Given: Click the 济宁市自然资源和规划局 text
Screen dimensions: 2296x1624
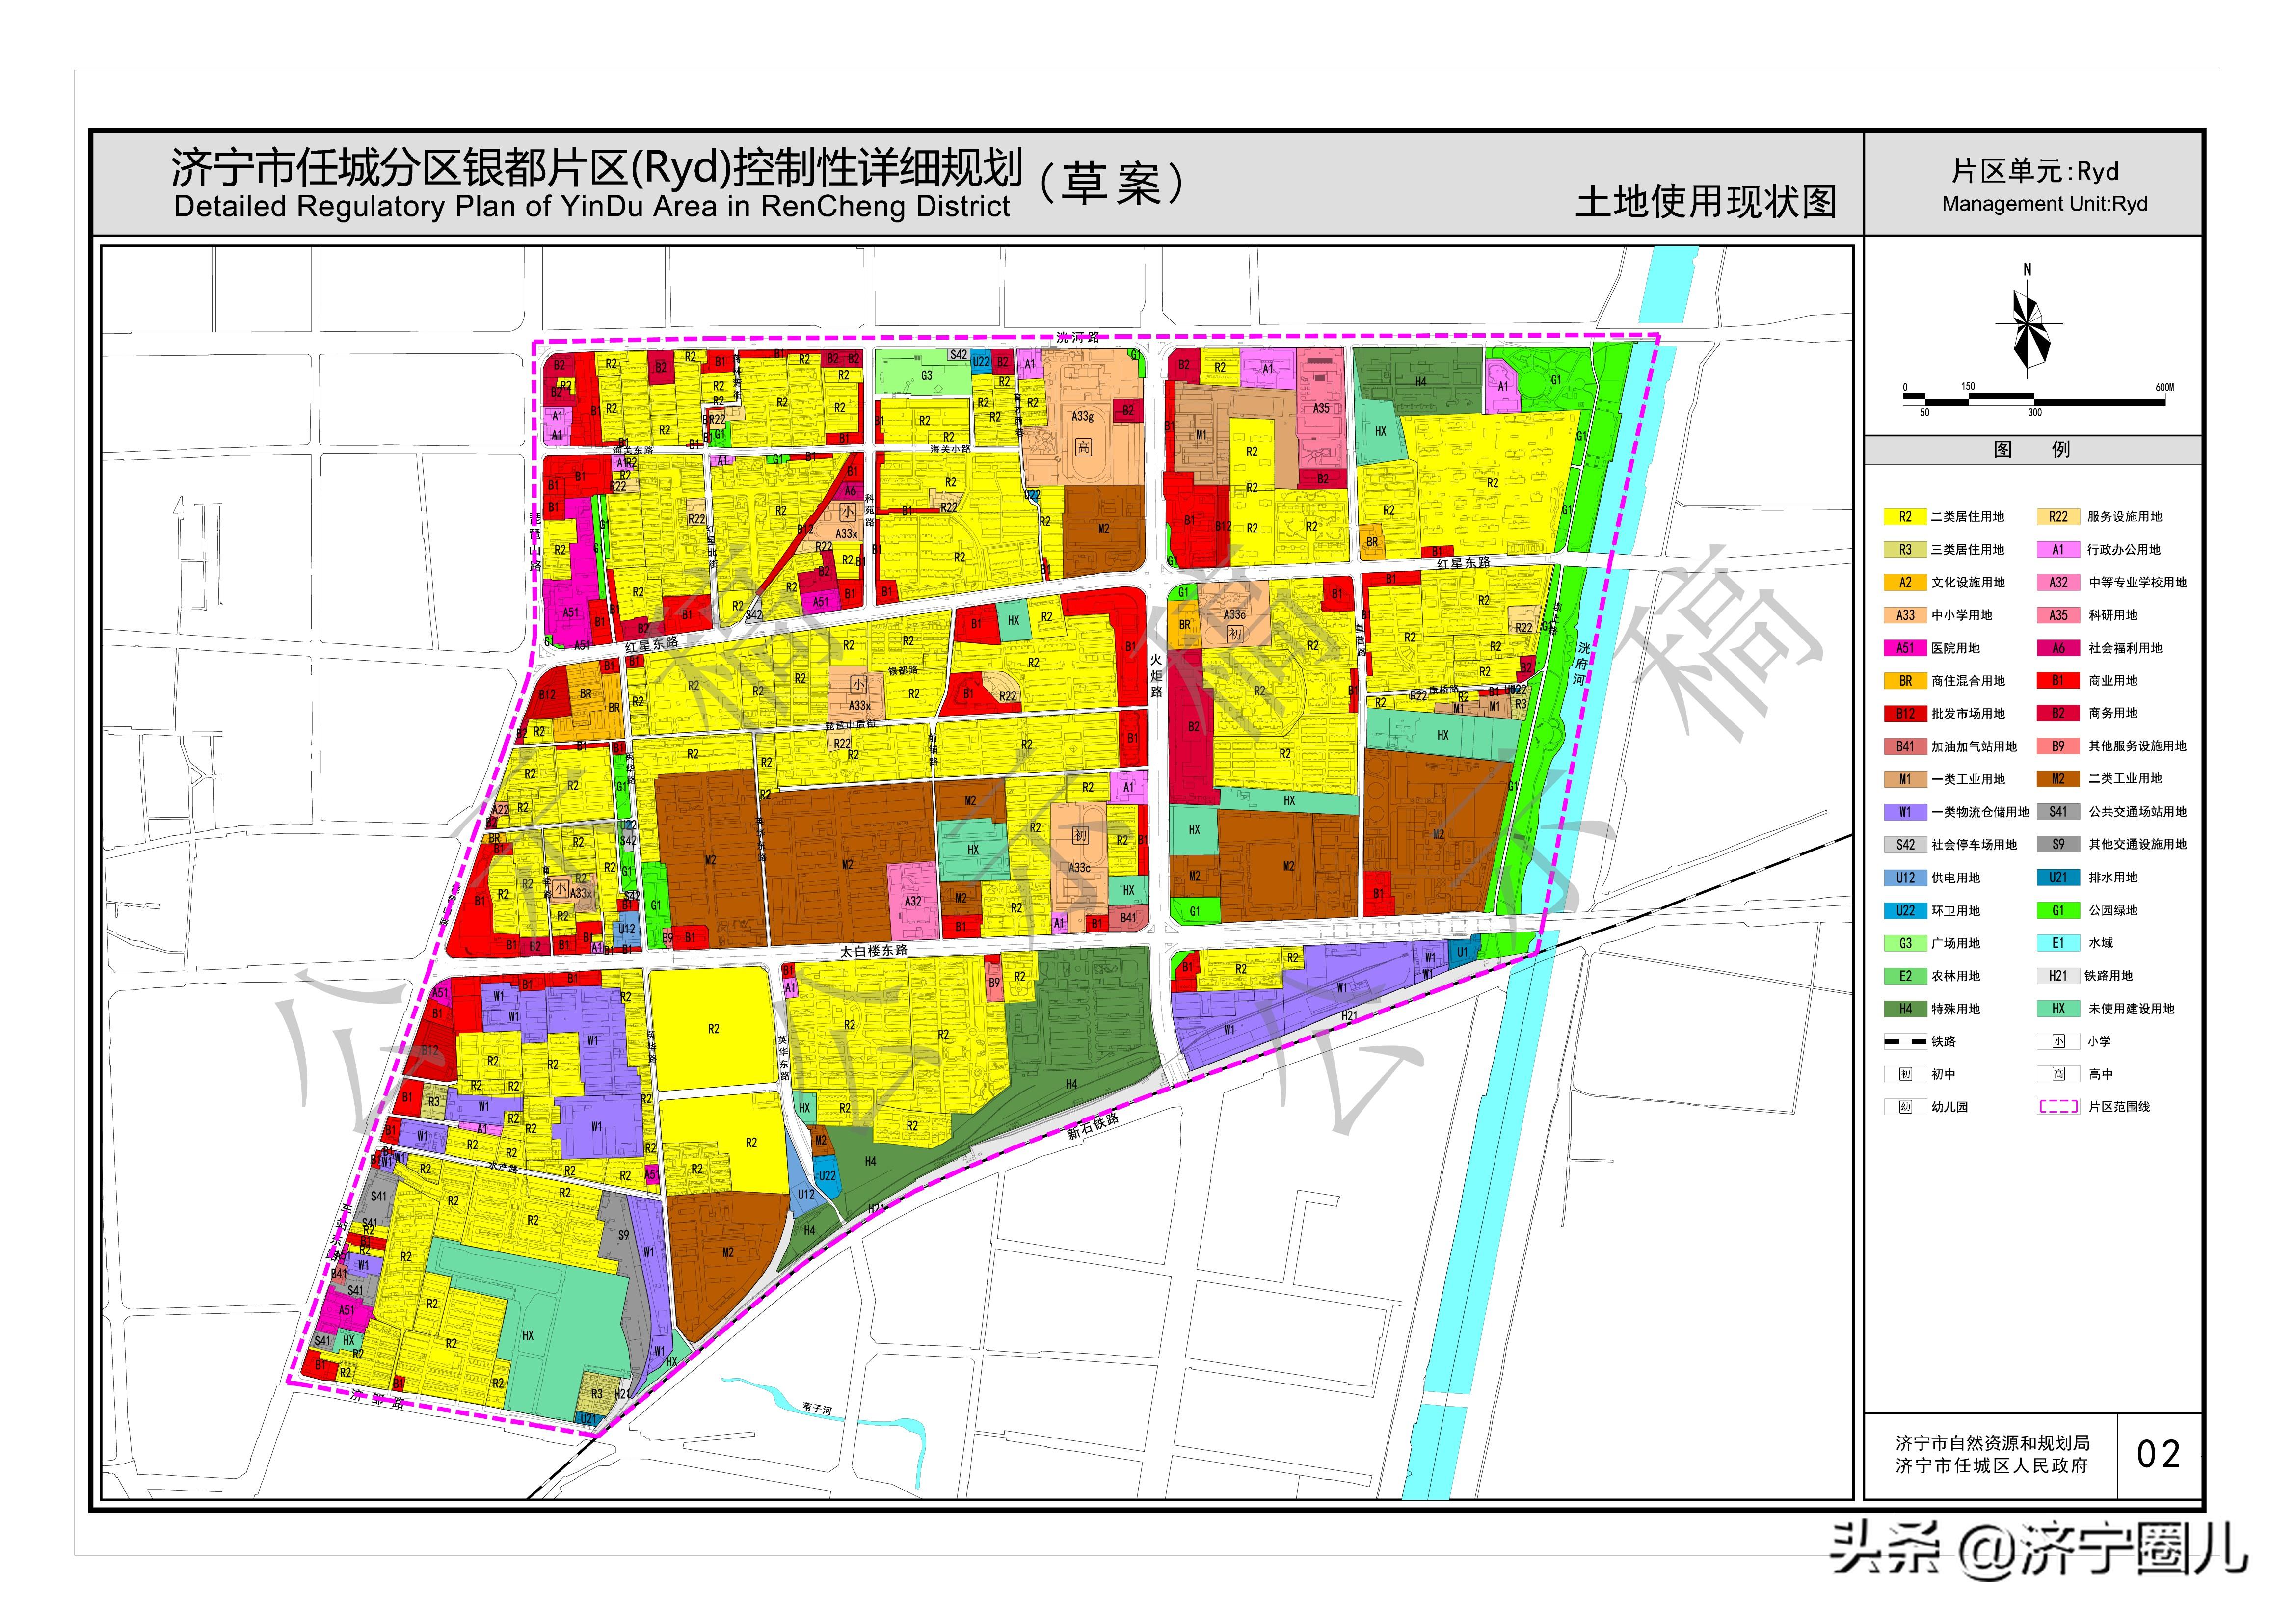Looking at the screenshot, I should coord(1992,1443).
